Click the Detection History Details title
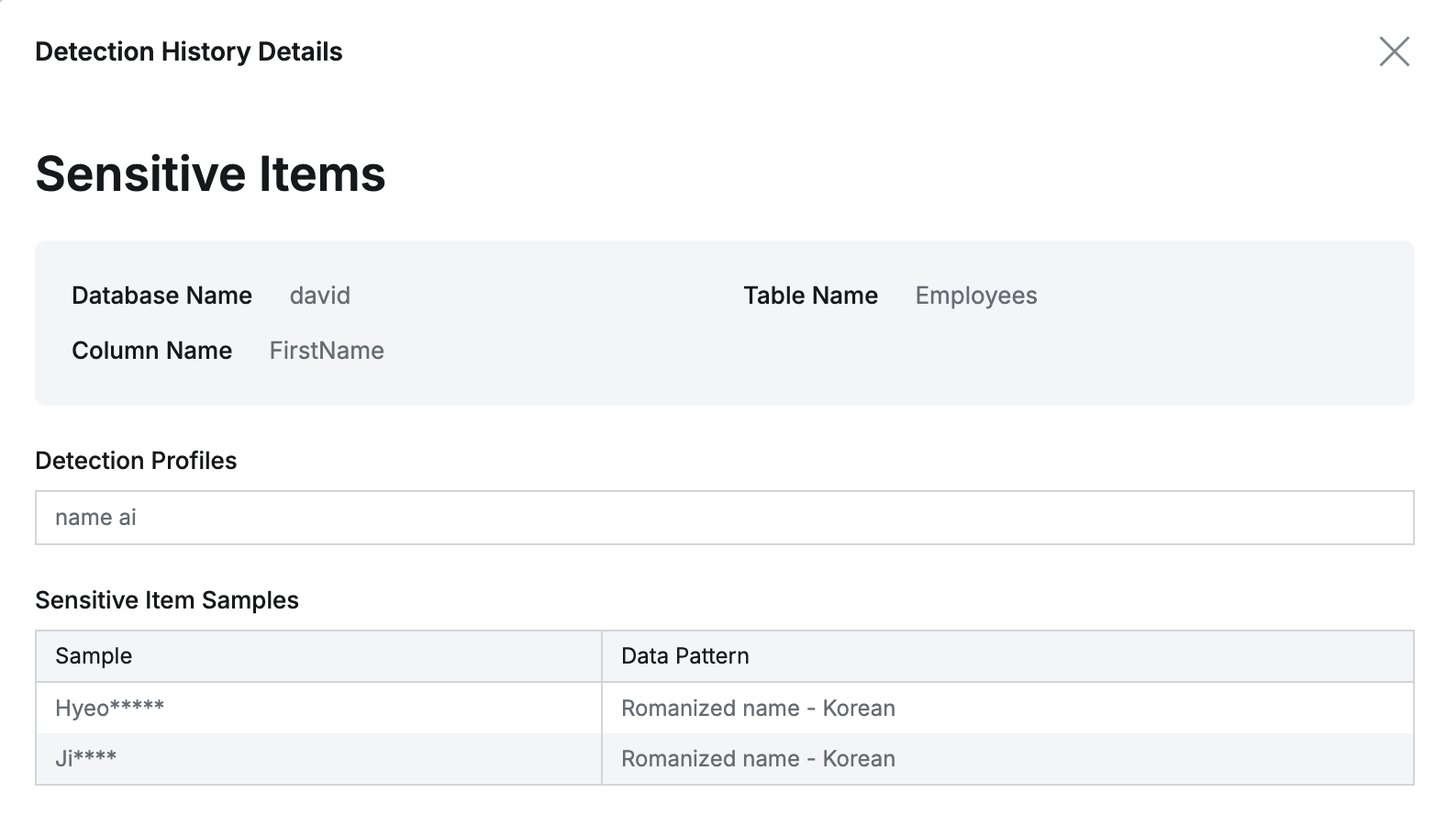 188,51
